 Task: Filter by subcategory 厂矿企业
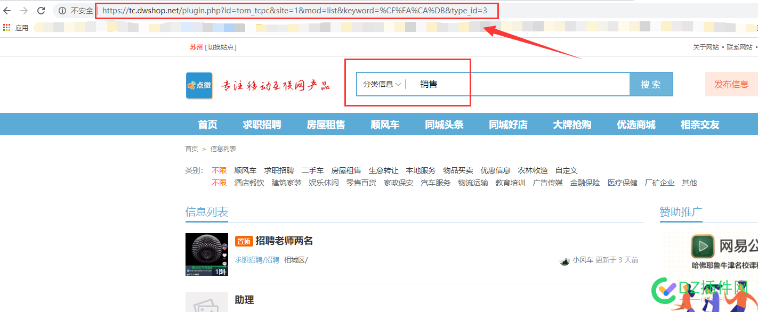659,183
